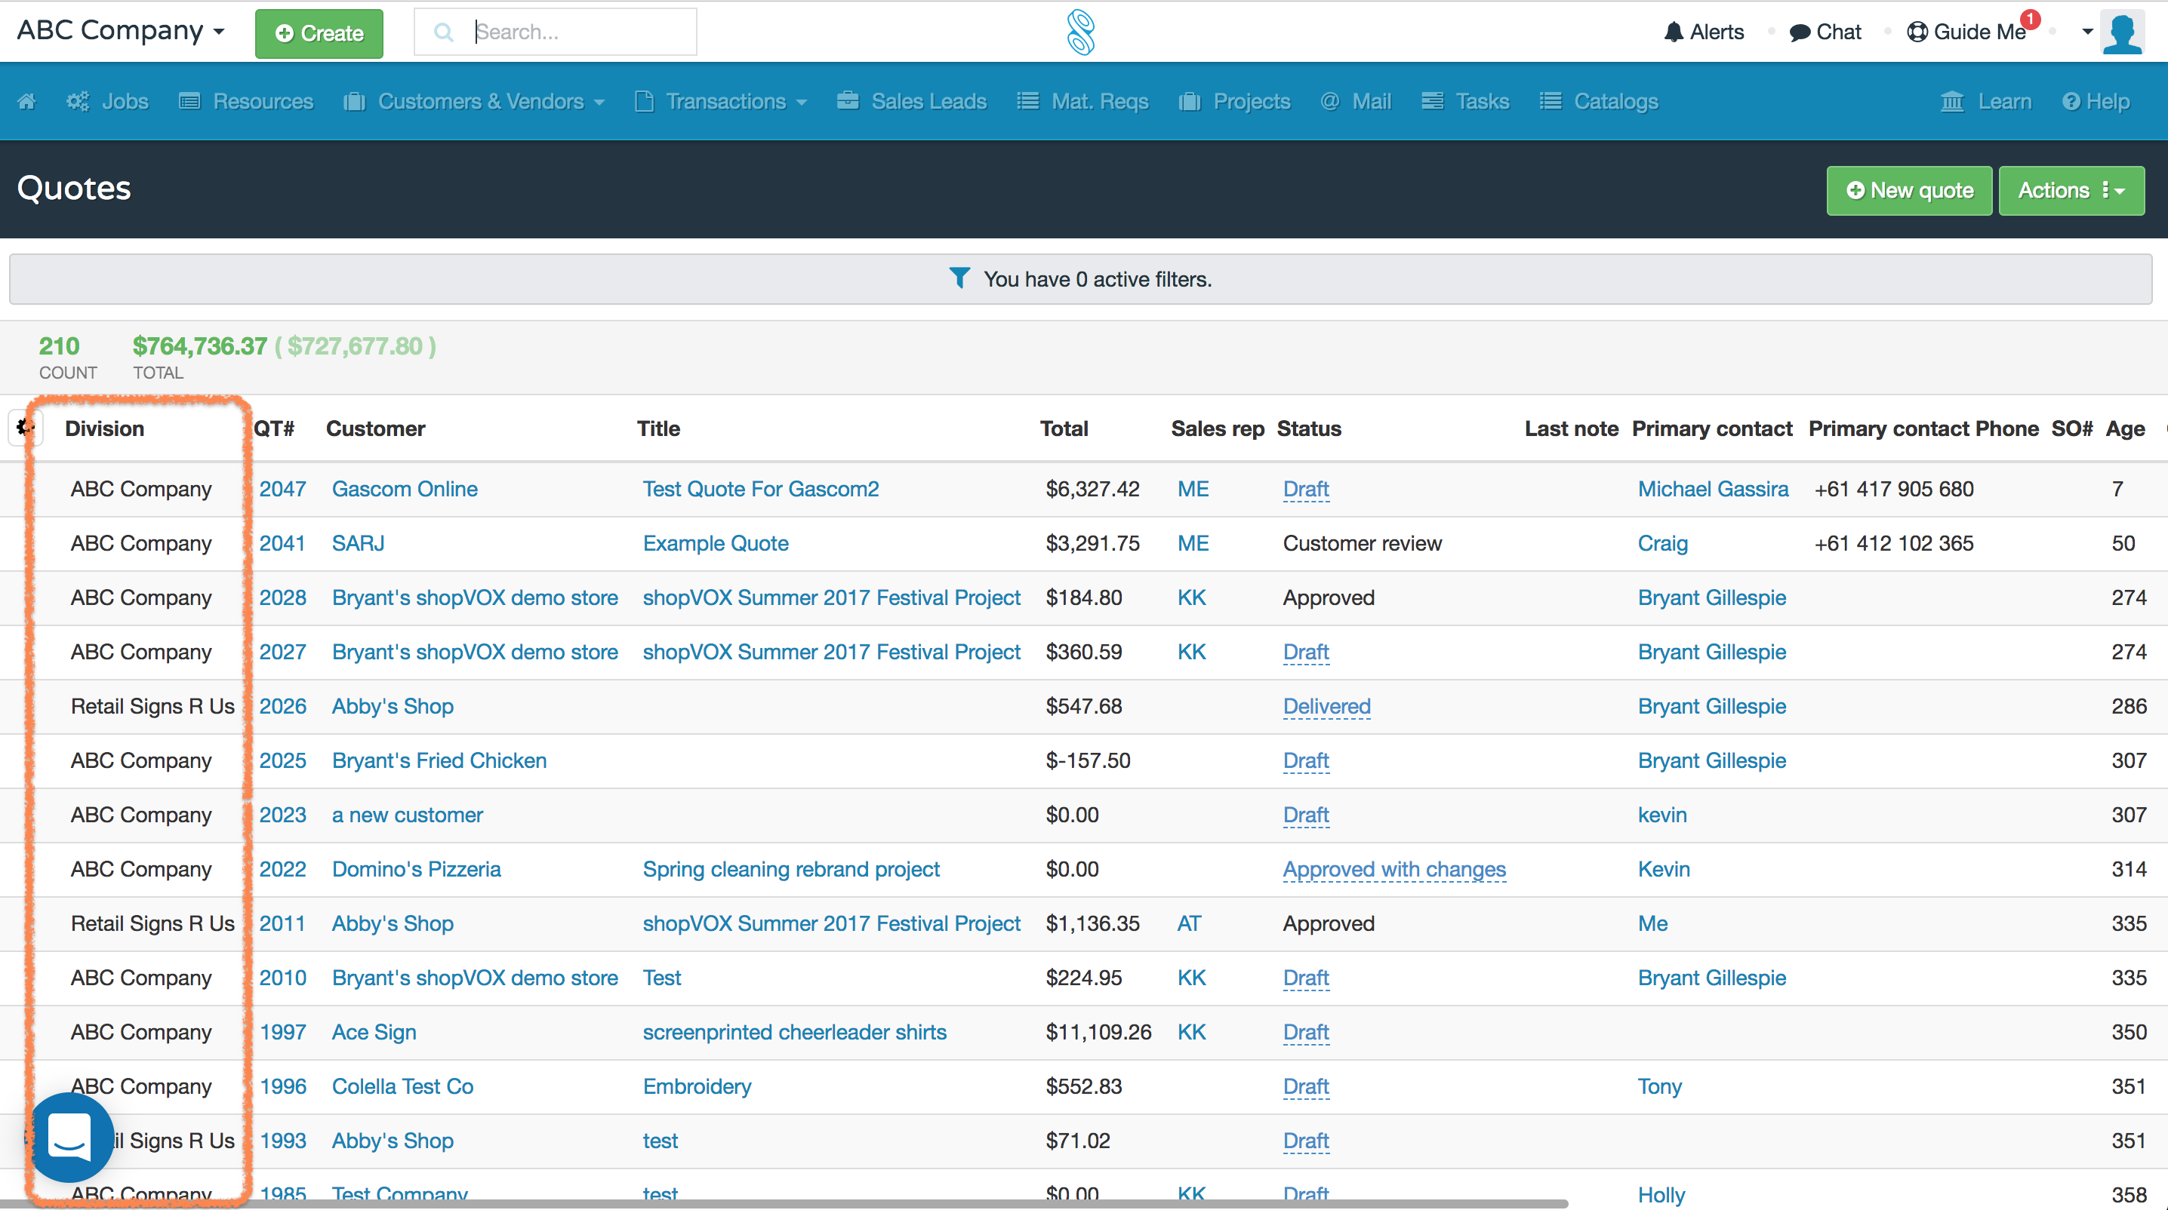2168x1210 pixels.
Task: Open Learn section
Action: (x=1986, y=102)
